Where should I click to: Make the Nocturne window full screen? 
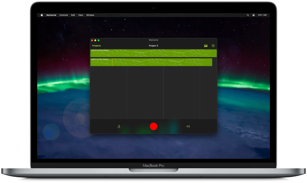click(x=99, y=41)
